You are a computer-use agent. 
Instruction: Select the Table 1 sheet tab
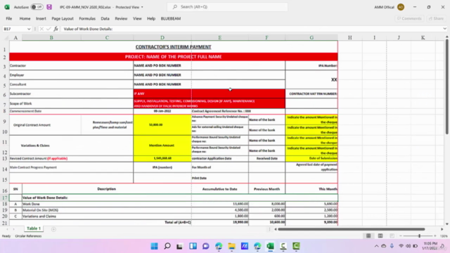[34, 228]
